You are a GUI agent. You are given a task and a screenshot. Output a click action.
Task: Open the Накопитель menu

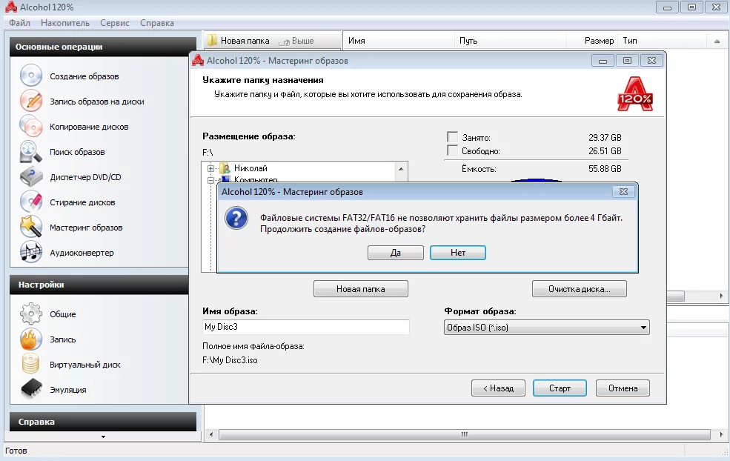click(65, 23)
